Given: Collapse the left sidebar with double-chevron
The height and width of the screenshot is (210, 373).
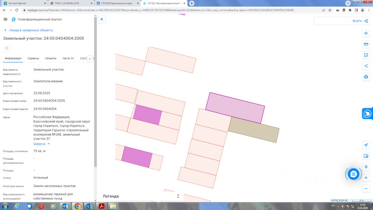Looking at the screenshot, I should pos(102,20).
